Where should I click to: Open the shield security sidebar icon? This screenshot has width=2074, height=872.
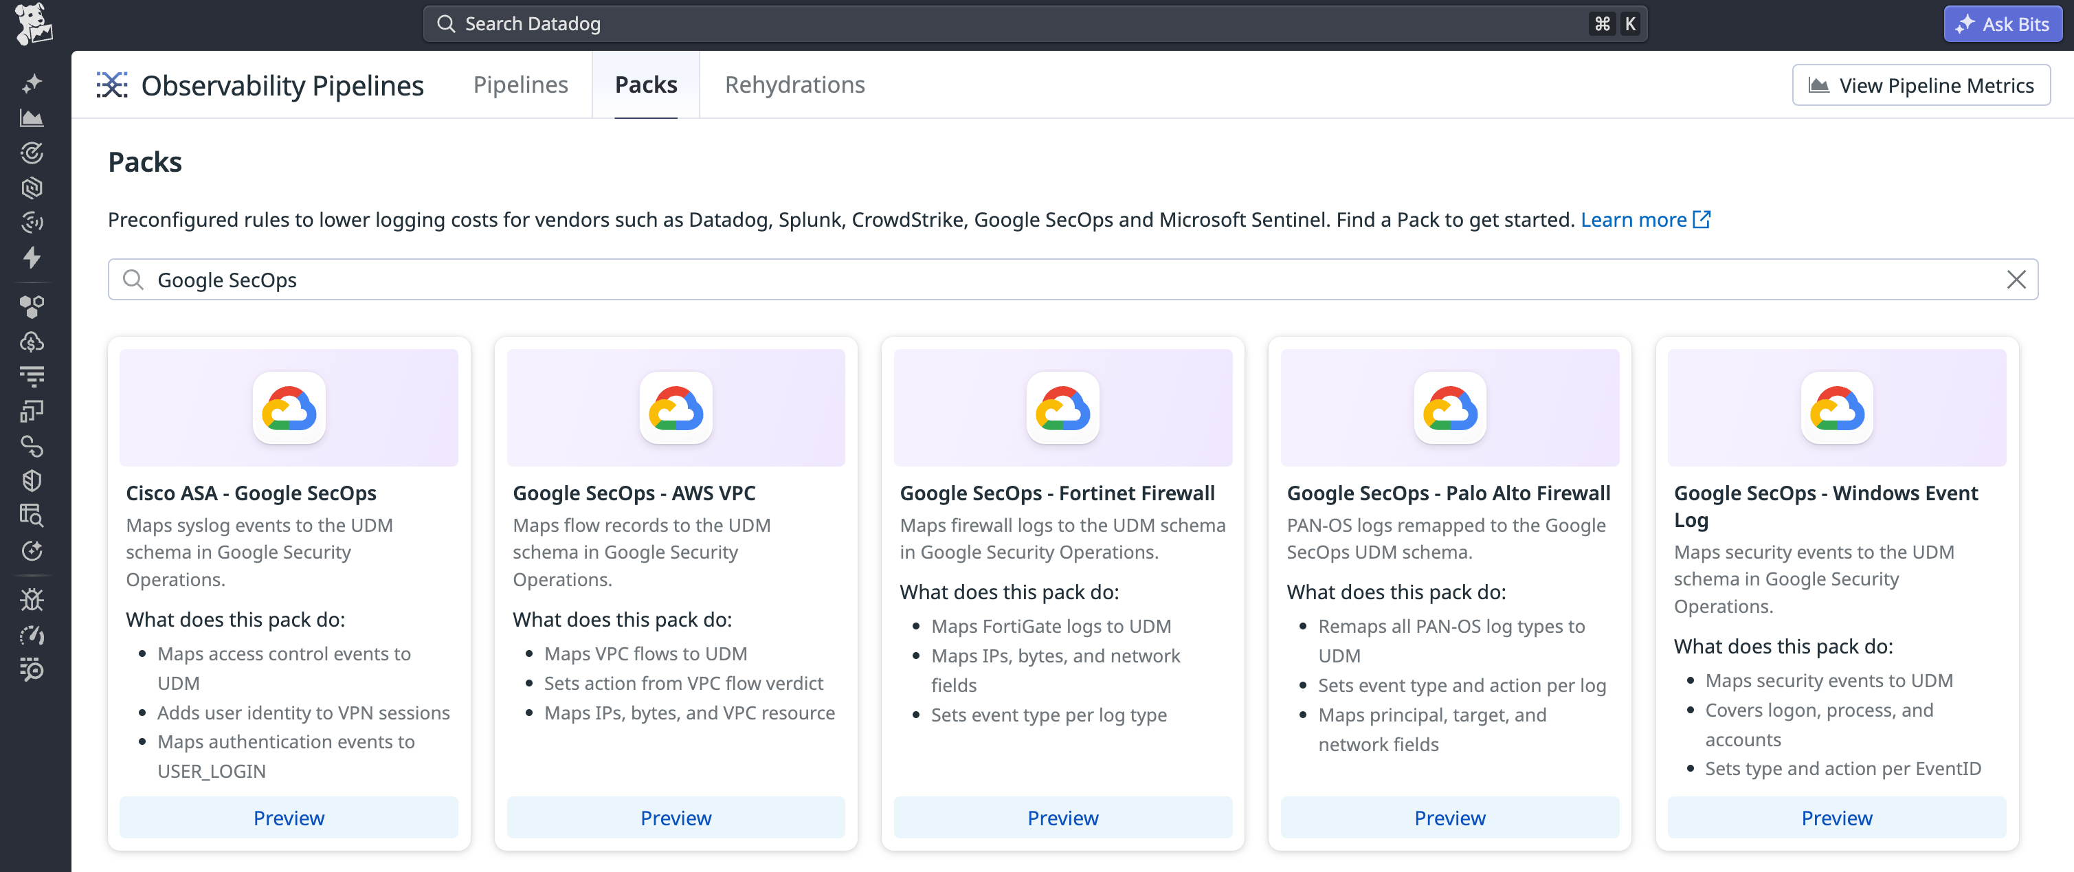(x=32, y=481)
